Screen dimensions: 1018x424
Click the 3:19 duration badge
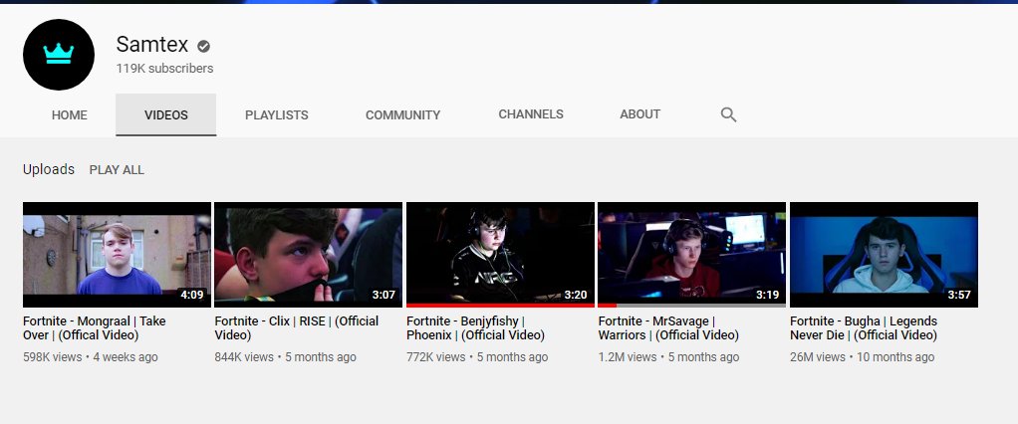click(x=767, y=295)
